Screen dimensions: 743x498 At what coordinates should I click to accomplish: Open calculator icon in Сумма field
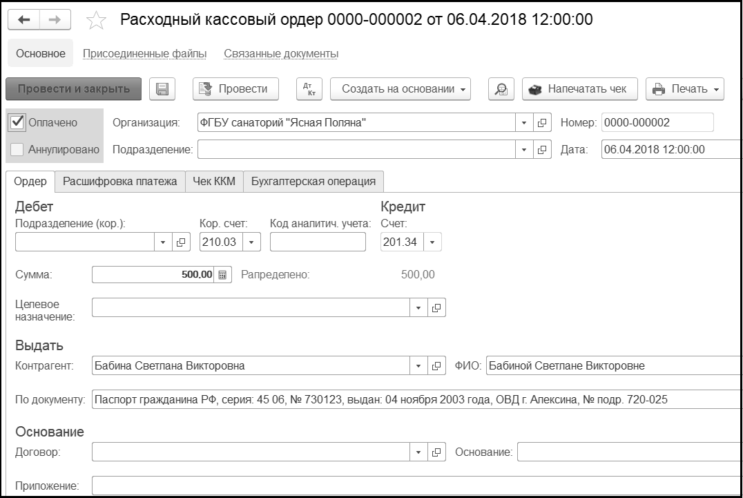point(222,275)
